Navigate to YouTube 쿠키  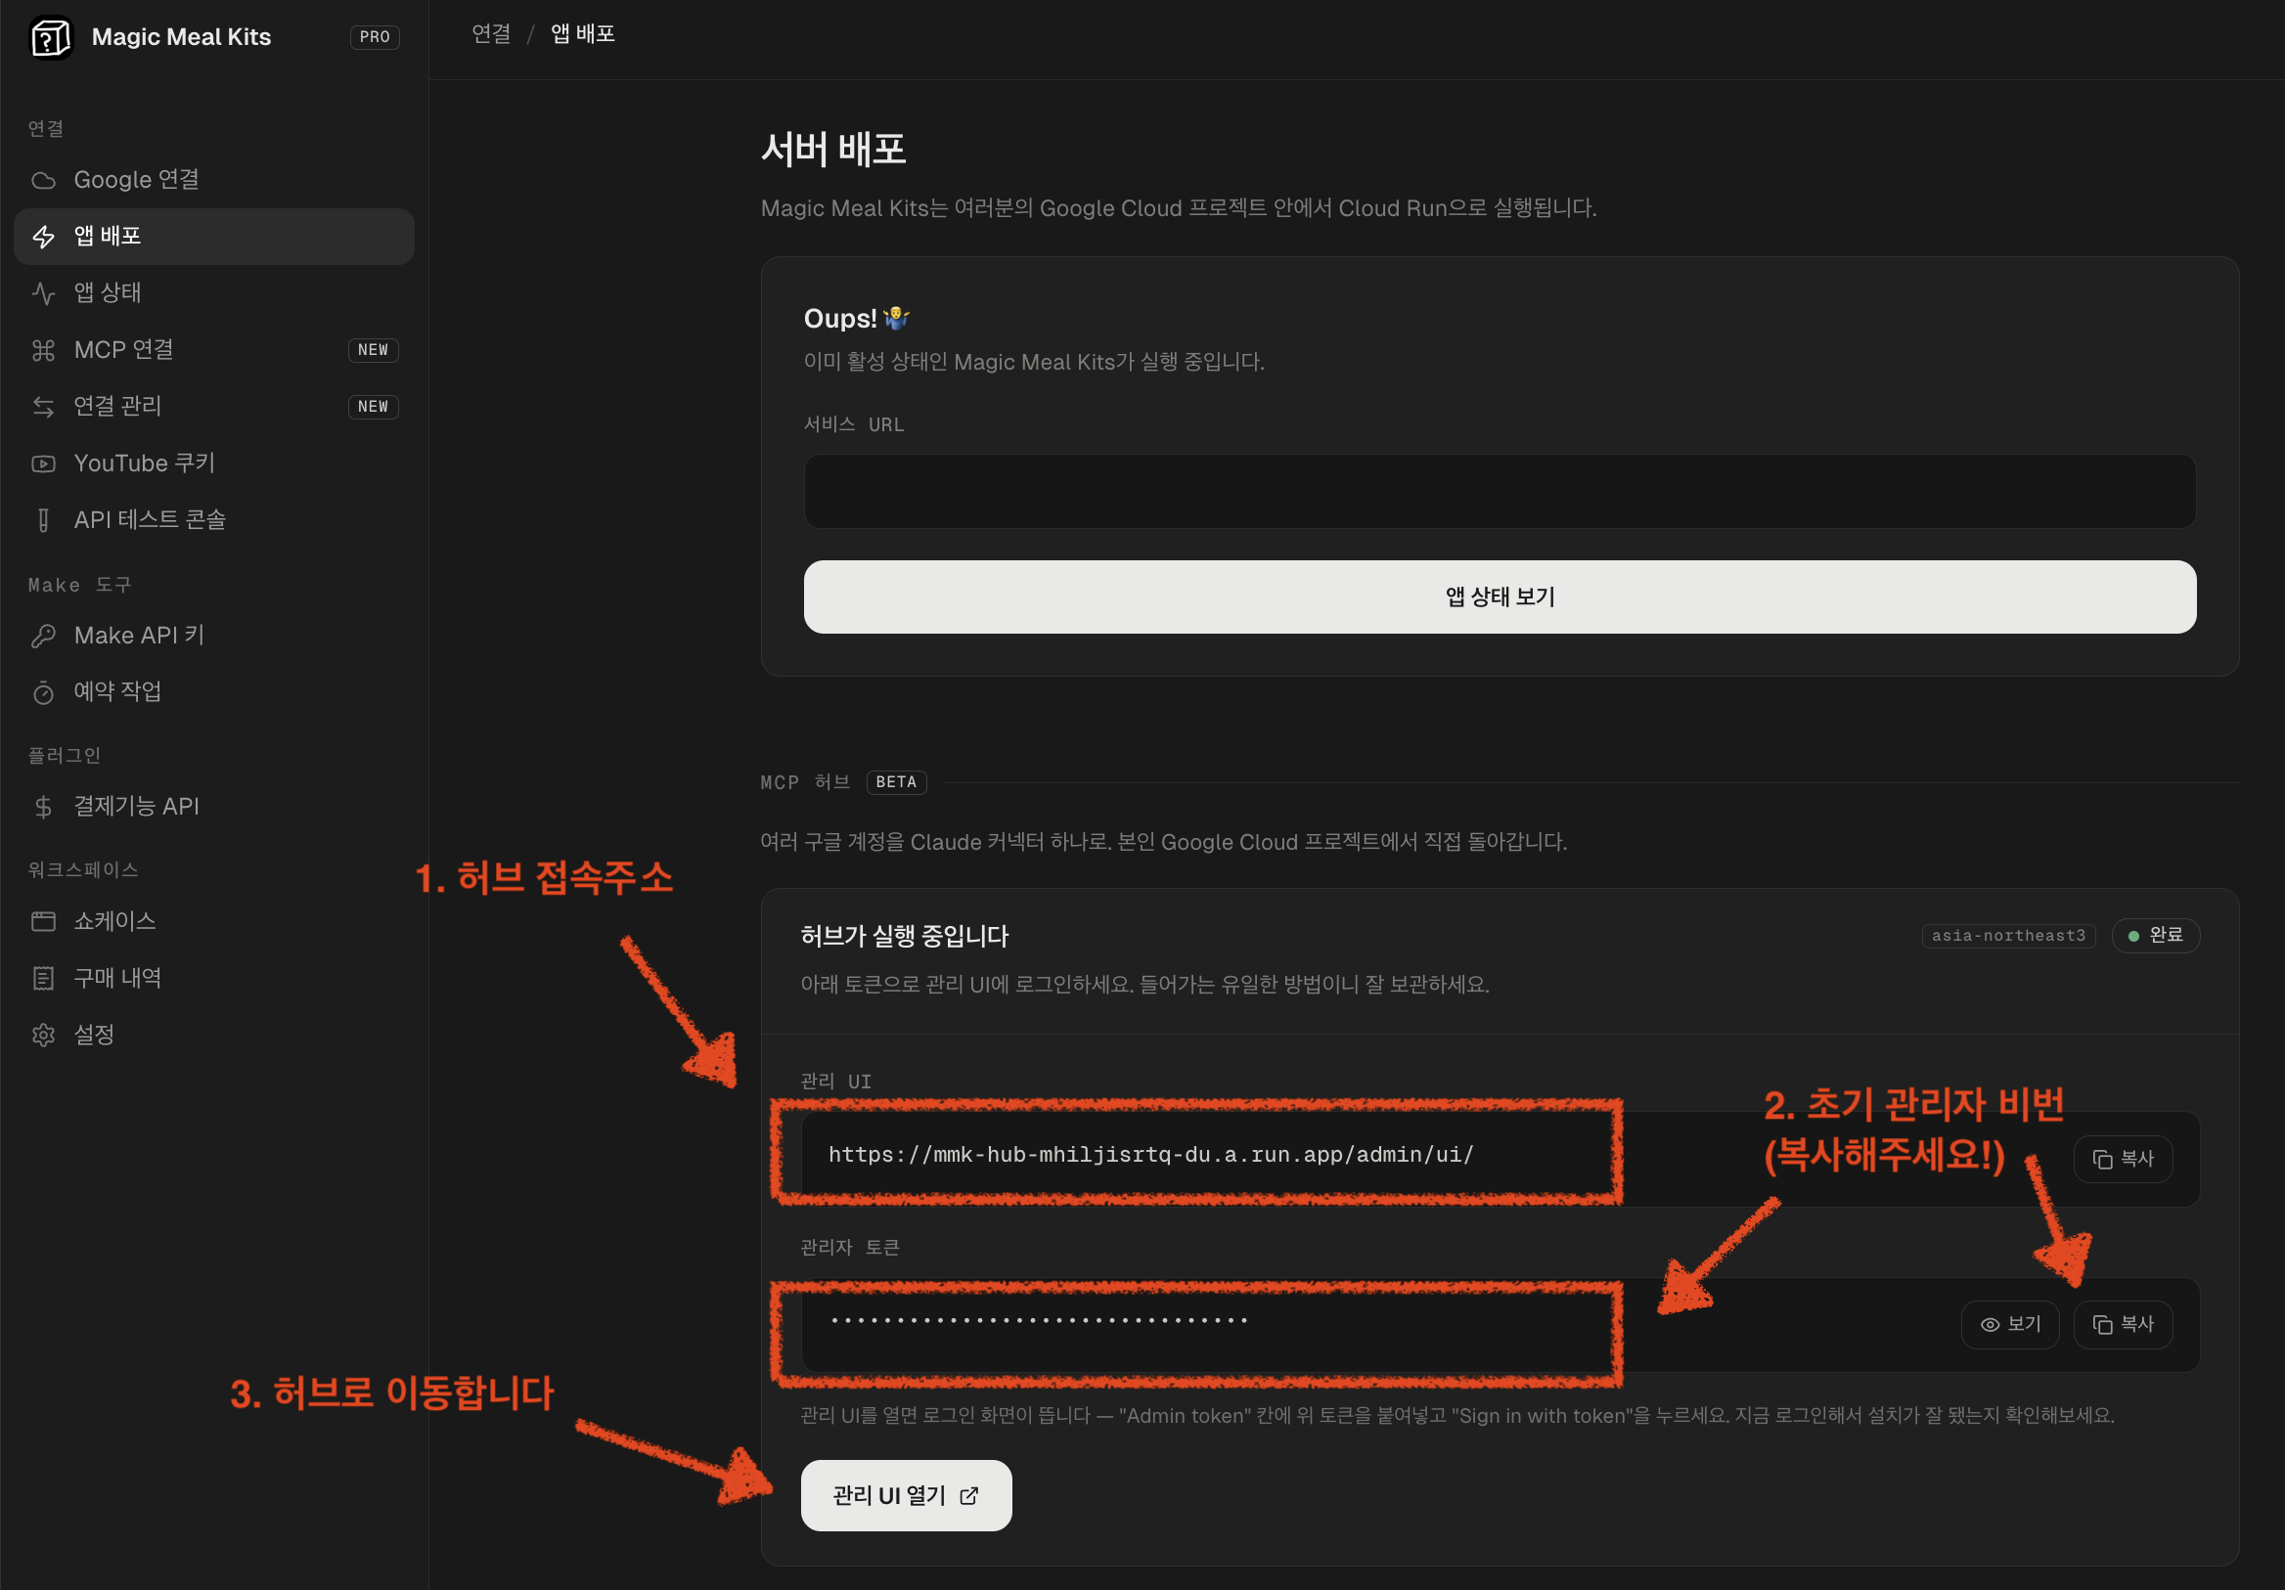click(214, 464)
